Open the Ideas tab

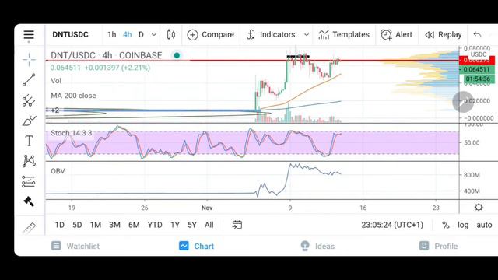pyautogui.click(x=317, y=246)
